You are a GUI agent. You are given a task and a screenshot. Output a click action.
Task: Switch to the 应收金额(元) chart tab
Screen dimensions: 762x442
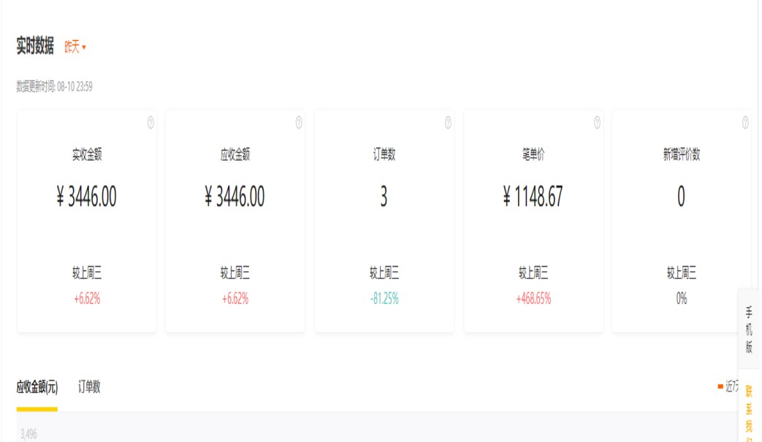(37, 387)
